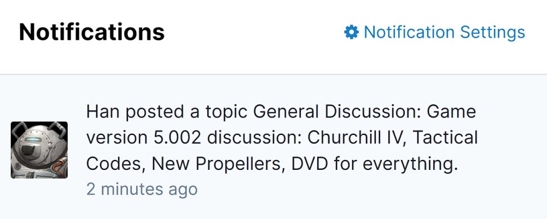Open the notification posted by Han
Image resolution: width=547 pixels, height=219 pixels.
[281, 138]
